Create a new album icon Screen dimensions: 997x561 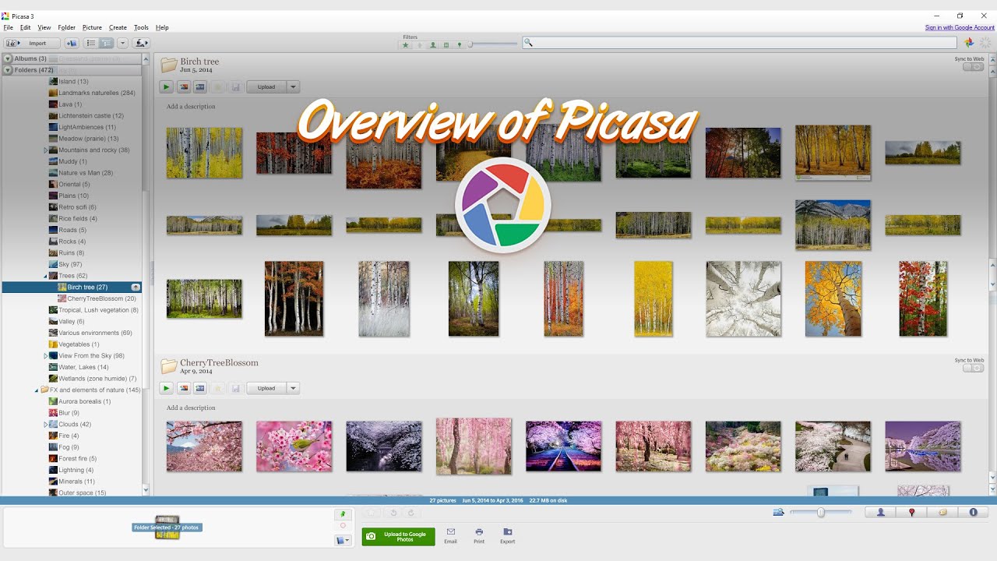72,43
